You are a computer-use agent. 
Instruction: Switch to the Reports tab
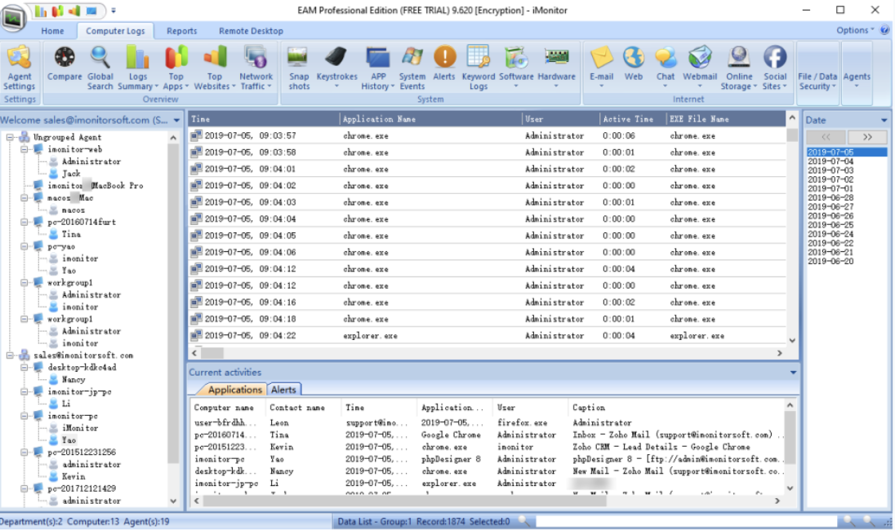181,30
